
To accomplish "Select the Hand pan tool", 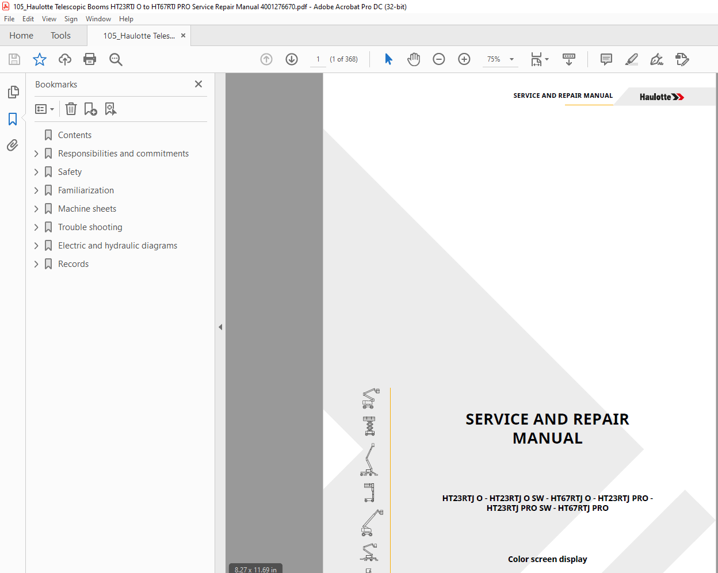I will click(x=414, y=59).
